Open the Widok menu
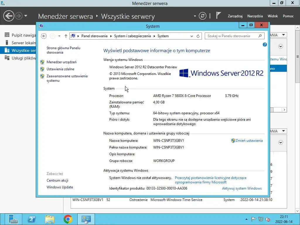 273,16
